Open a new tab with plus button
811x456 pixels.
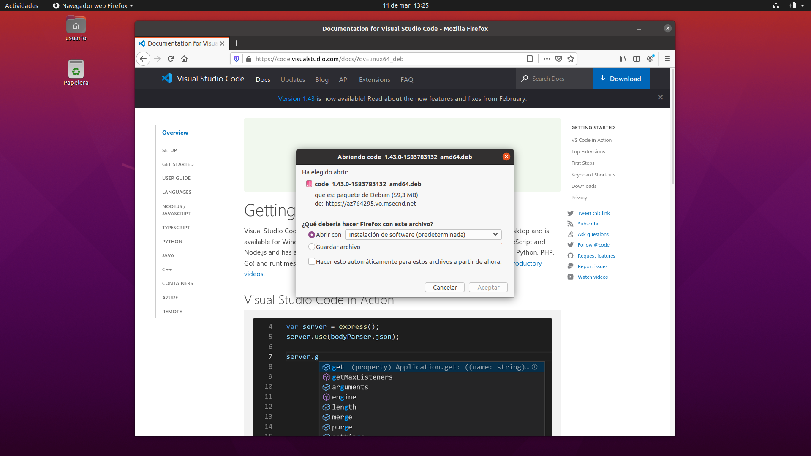(x=237, y=43)
